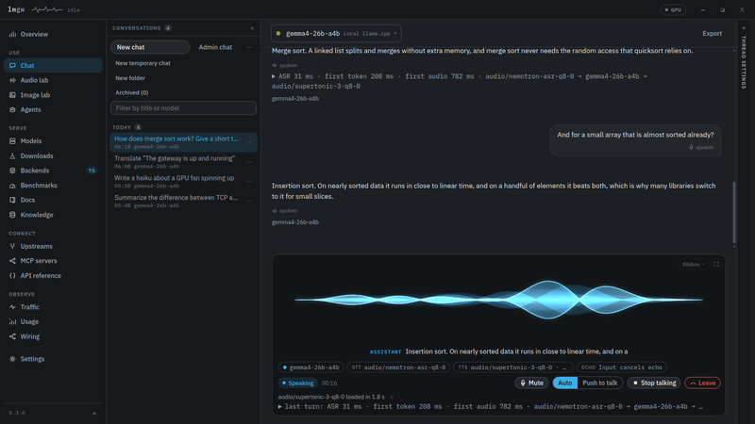Screen dimensions: 755x424
Task: Click the 0.3.0 version label
Action: point(17,413)
